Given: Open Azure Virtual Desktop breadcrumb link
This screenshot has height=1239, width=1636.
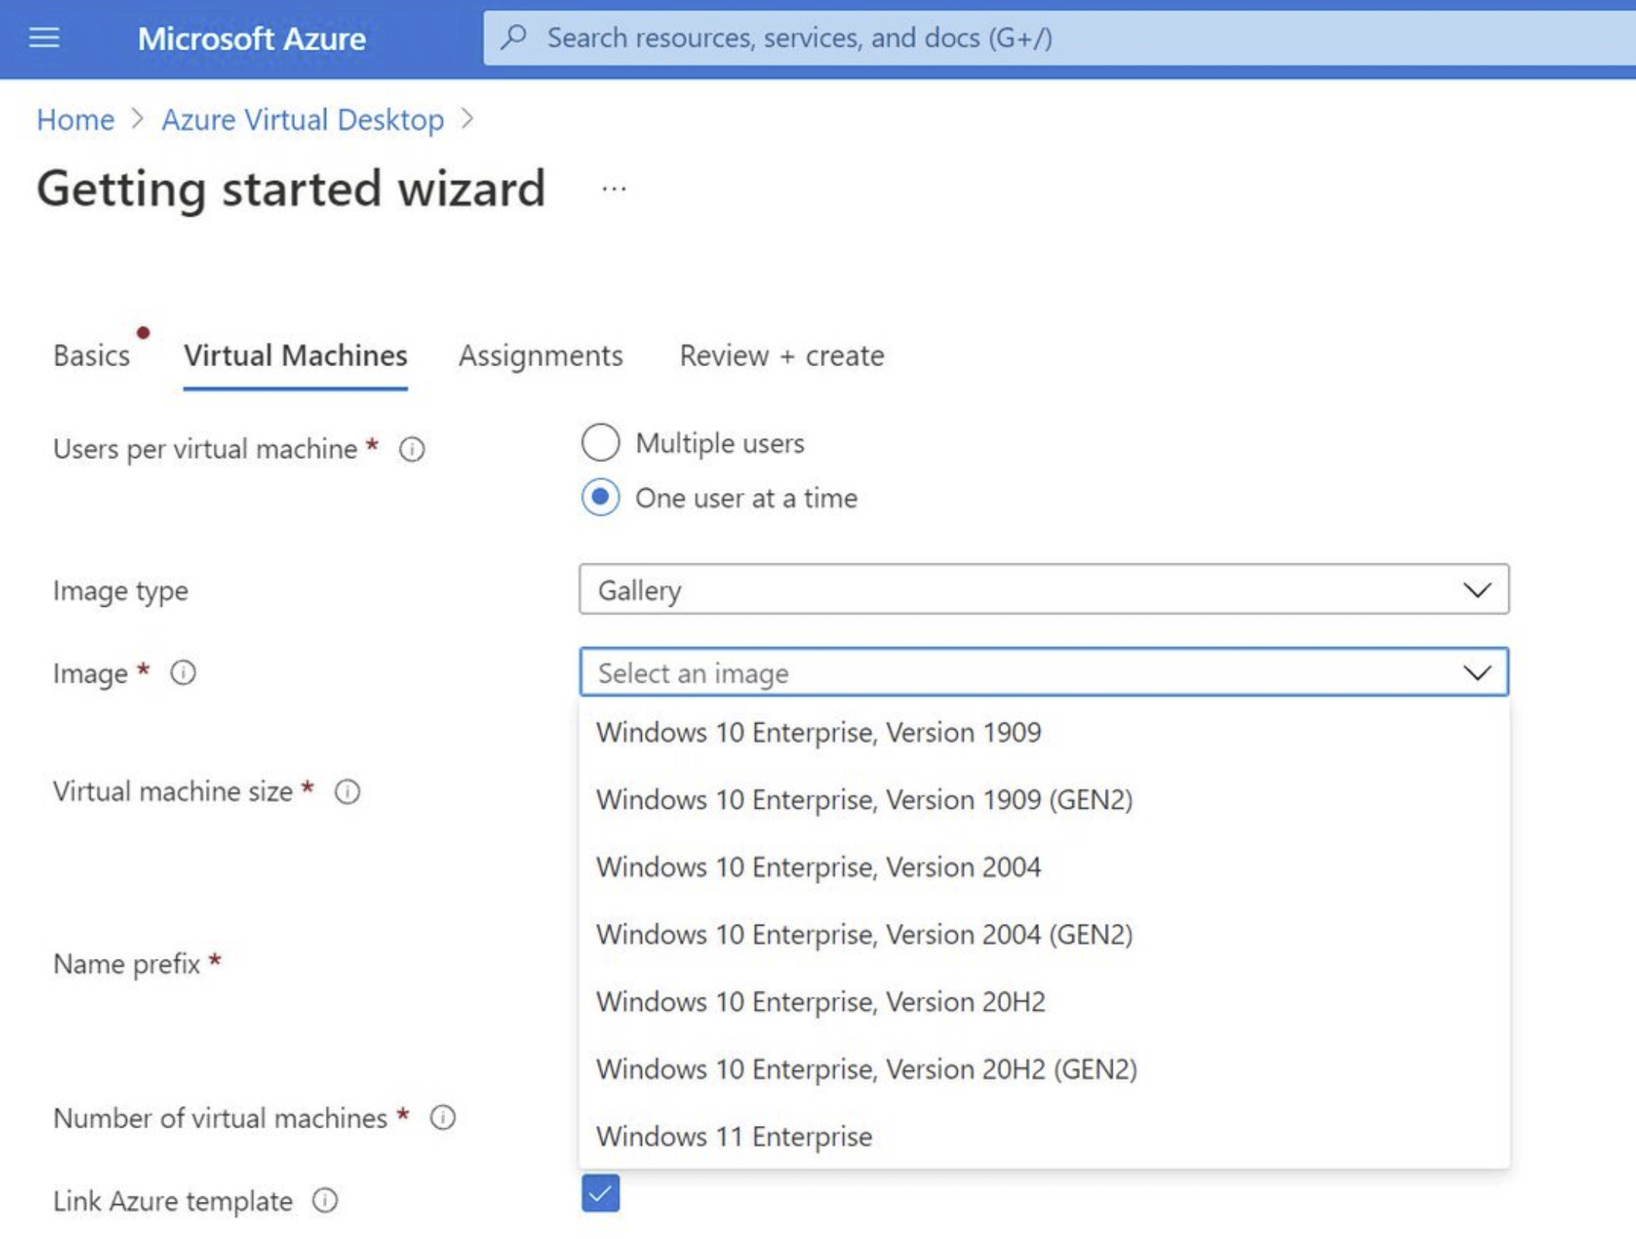Looking at the screenshot, I should click(x=303, y=119).
